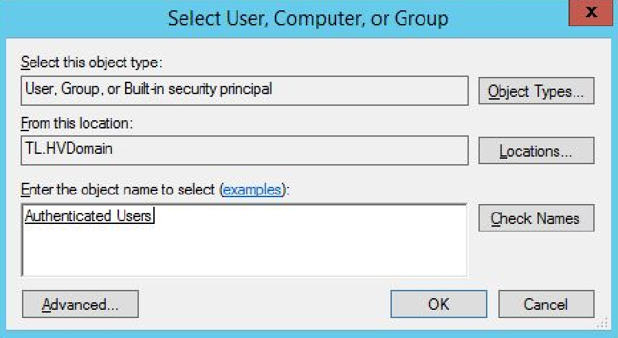Open the examples link
The width and height of the screenshot is (618, 338).
251,190
